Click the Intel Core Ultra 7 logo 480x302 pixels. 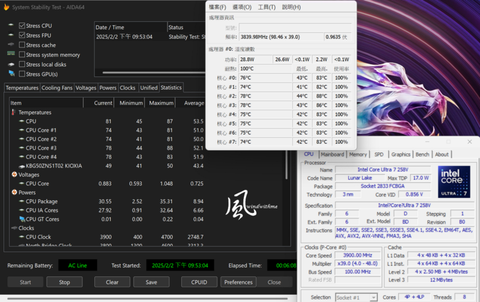tap(454, 181)
